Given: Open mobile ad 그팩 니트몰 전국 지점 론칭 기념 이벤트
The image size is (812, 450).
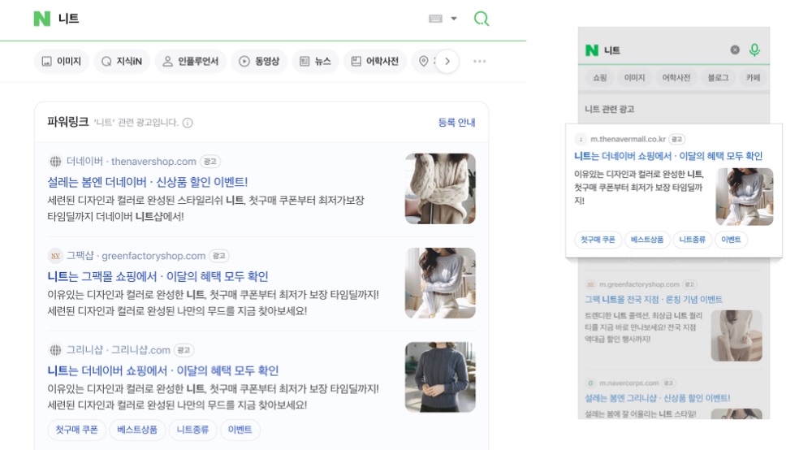Looking at the screenshot, I should [654, 299].
